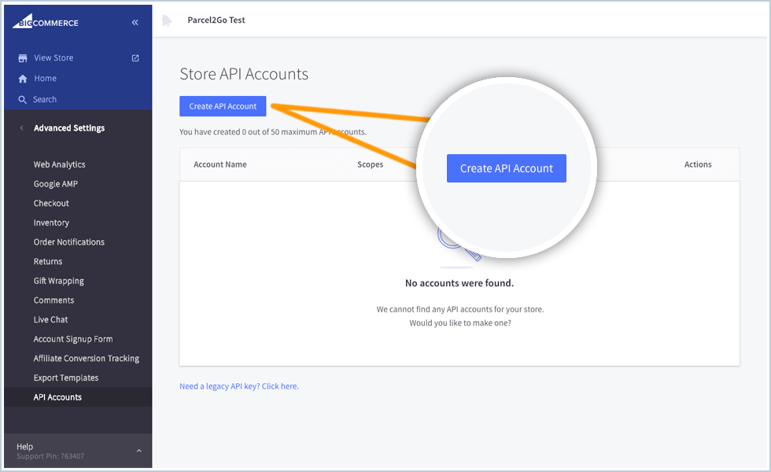Click the magnified Create API Account button
The width and height of the screenshot is (771, 472).
click(x=506, y=168)
